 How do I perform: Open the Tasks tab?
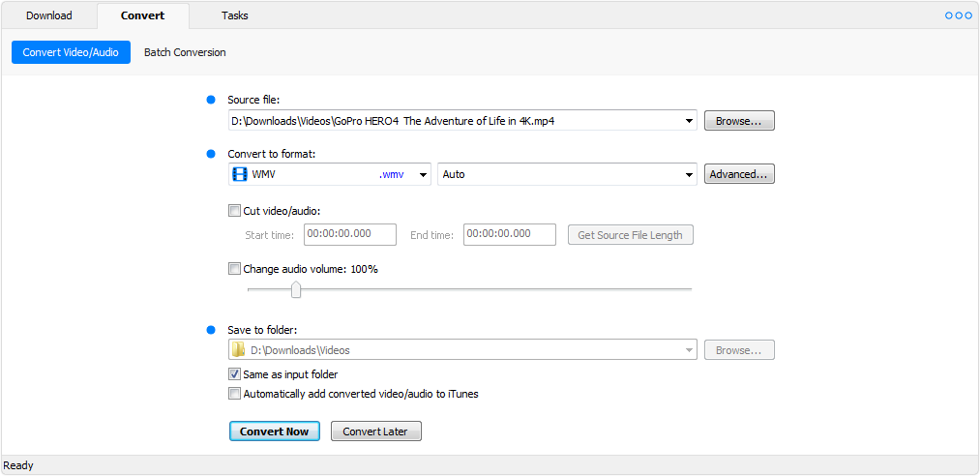234,15
